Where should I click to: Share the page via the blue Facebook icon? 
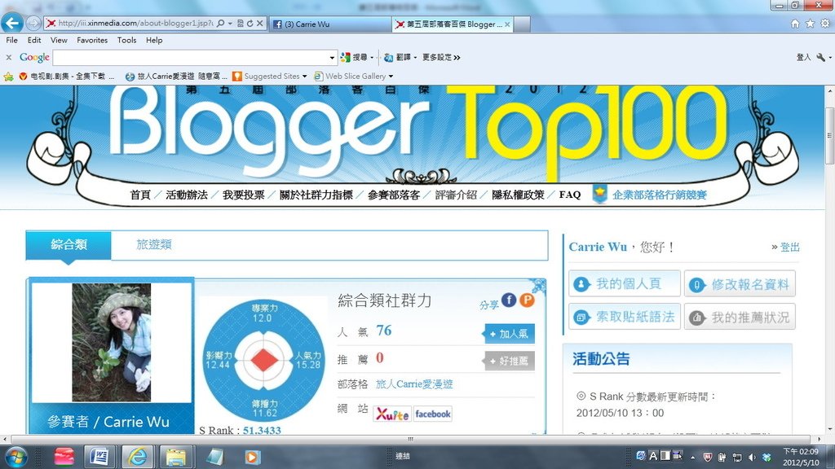click(509, 300)
